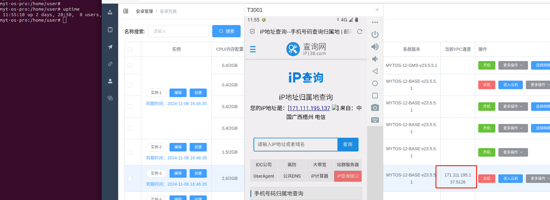The width and height of the screenshot is (550, 200).
Task: Open 高防 in the phone page
Action: click(x=292, y=165)
